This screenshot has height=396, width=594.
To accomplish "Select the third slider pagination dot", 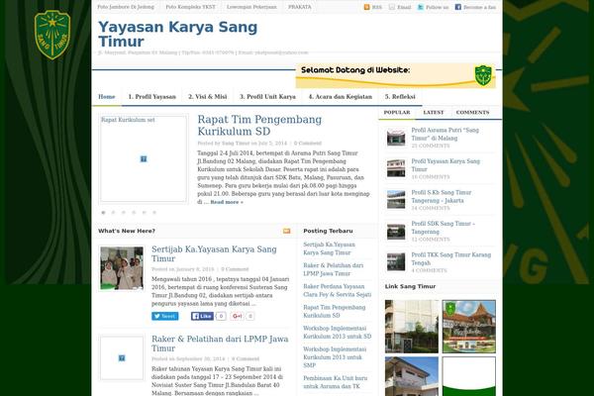I will pyautogui.click(x=124, y=213).
